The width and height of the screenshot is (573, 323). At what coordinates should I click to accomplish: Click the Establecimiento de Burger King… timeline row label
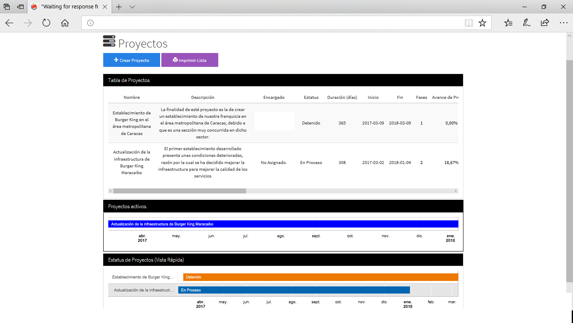(143, 277)
